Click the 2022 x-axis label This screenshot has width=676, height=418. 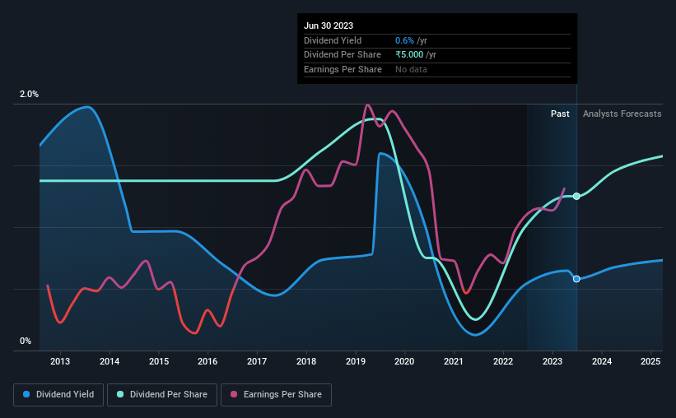503,361
